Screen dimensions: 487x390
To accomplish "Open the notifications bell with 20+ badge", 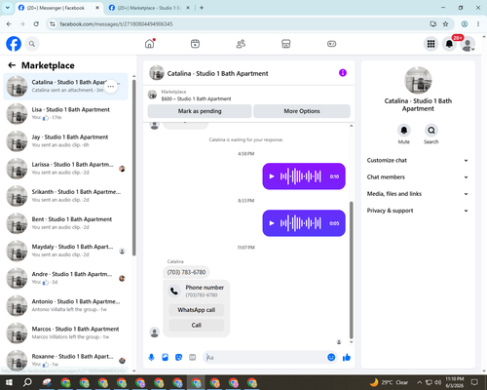I will (449, 44).
